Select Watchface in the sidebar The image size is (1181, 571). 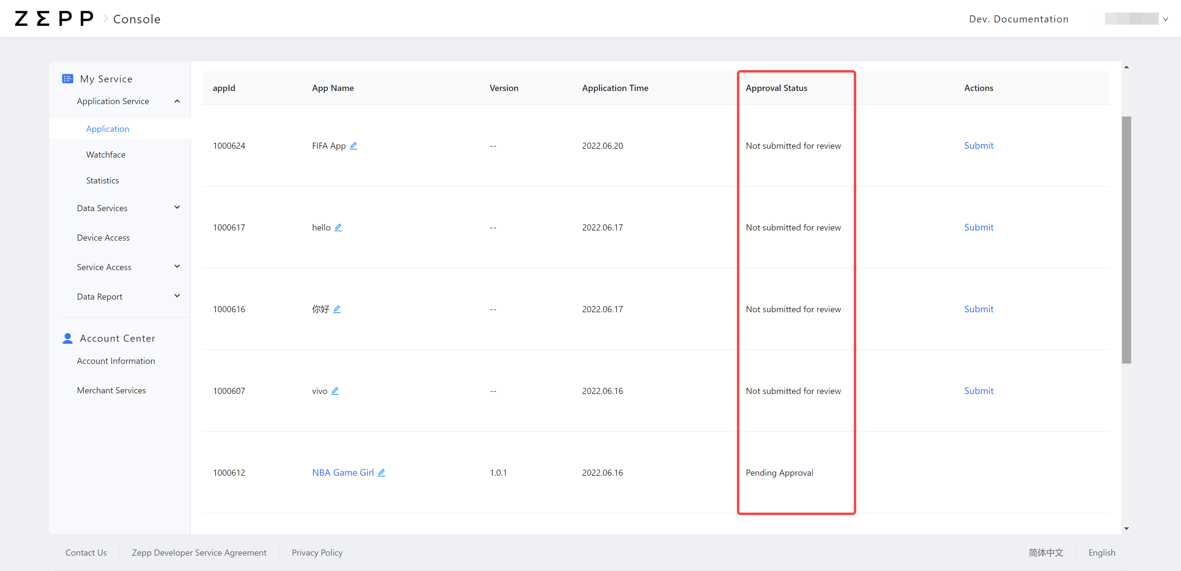[105, 155]
